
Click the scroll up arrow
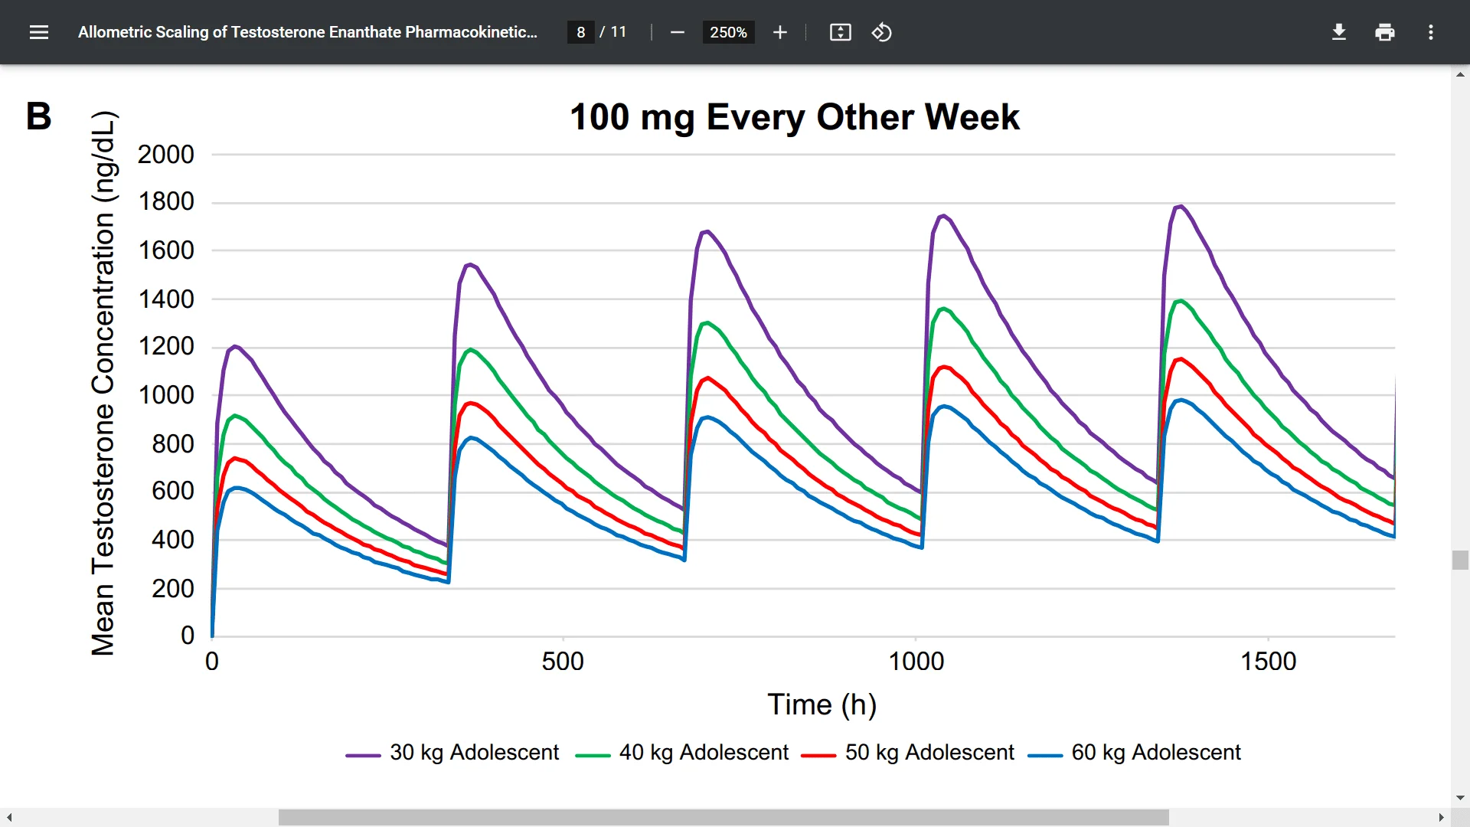click(1460, 74)
